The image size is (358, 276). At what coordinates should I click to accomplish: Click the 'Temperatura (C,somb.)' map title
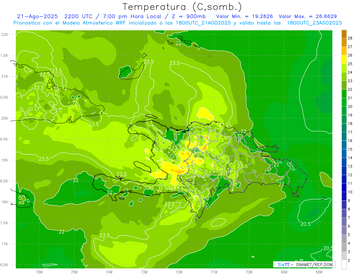[x=182, y=7]
